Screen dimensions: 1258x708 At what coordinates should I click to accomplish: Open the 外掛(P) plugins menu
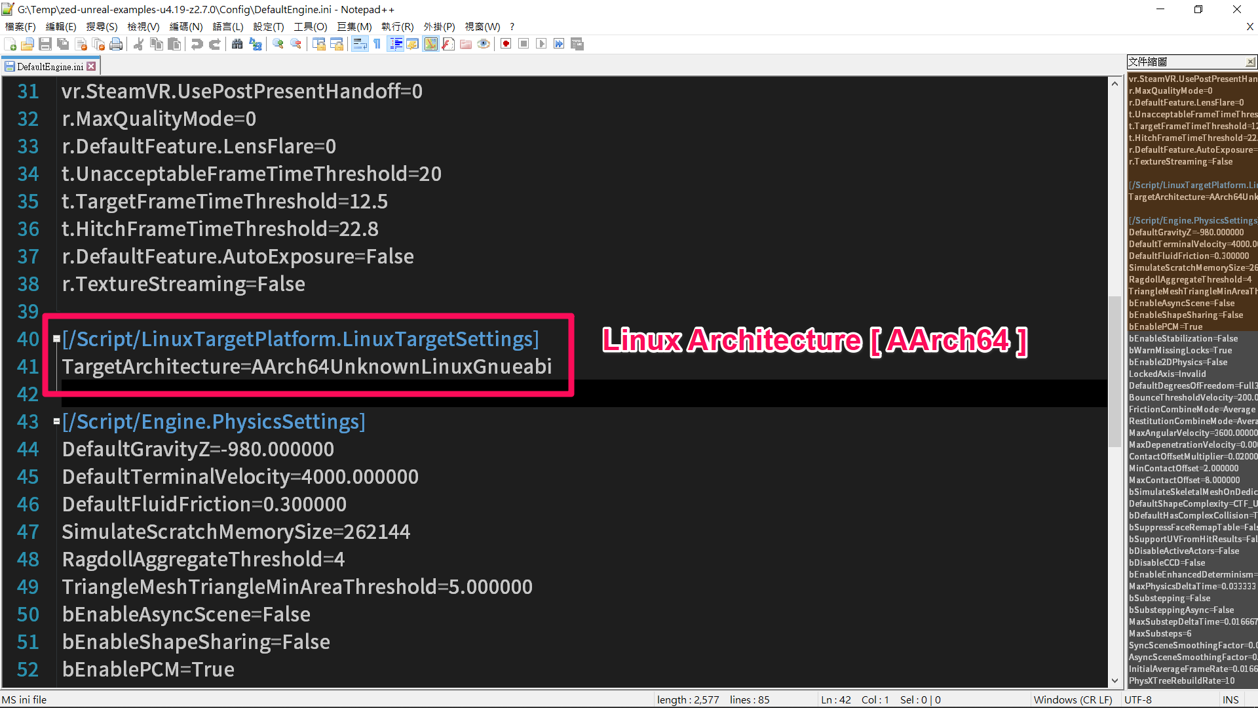(x=440, y=27)
